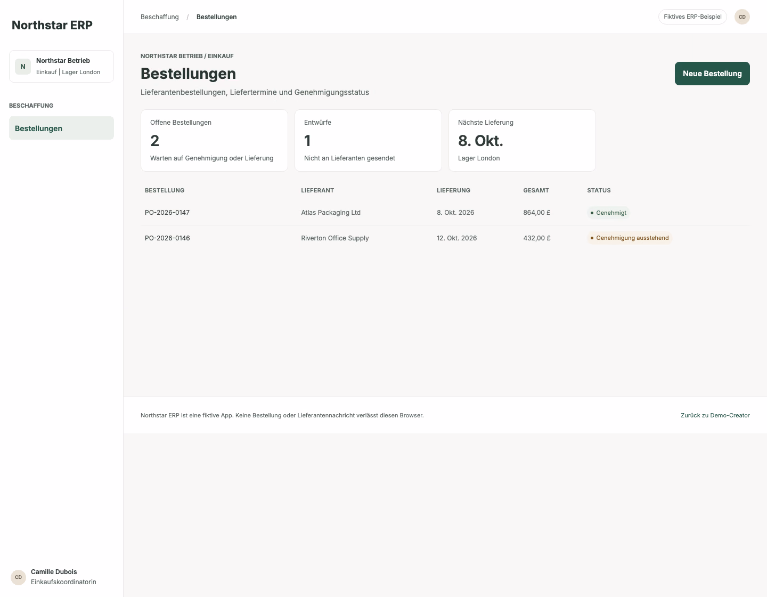Click Camille Dubois's avatar in the sidebar
The image size is (767, 597).
point(18,577)
